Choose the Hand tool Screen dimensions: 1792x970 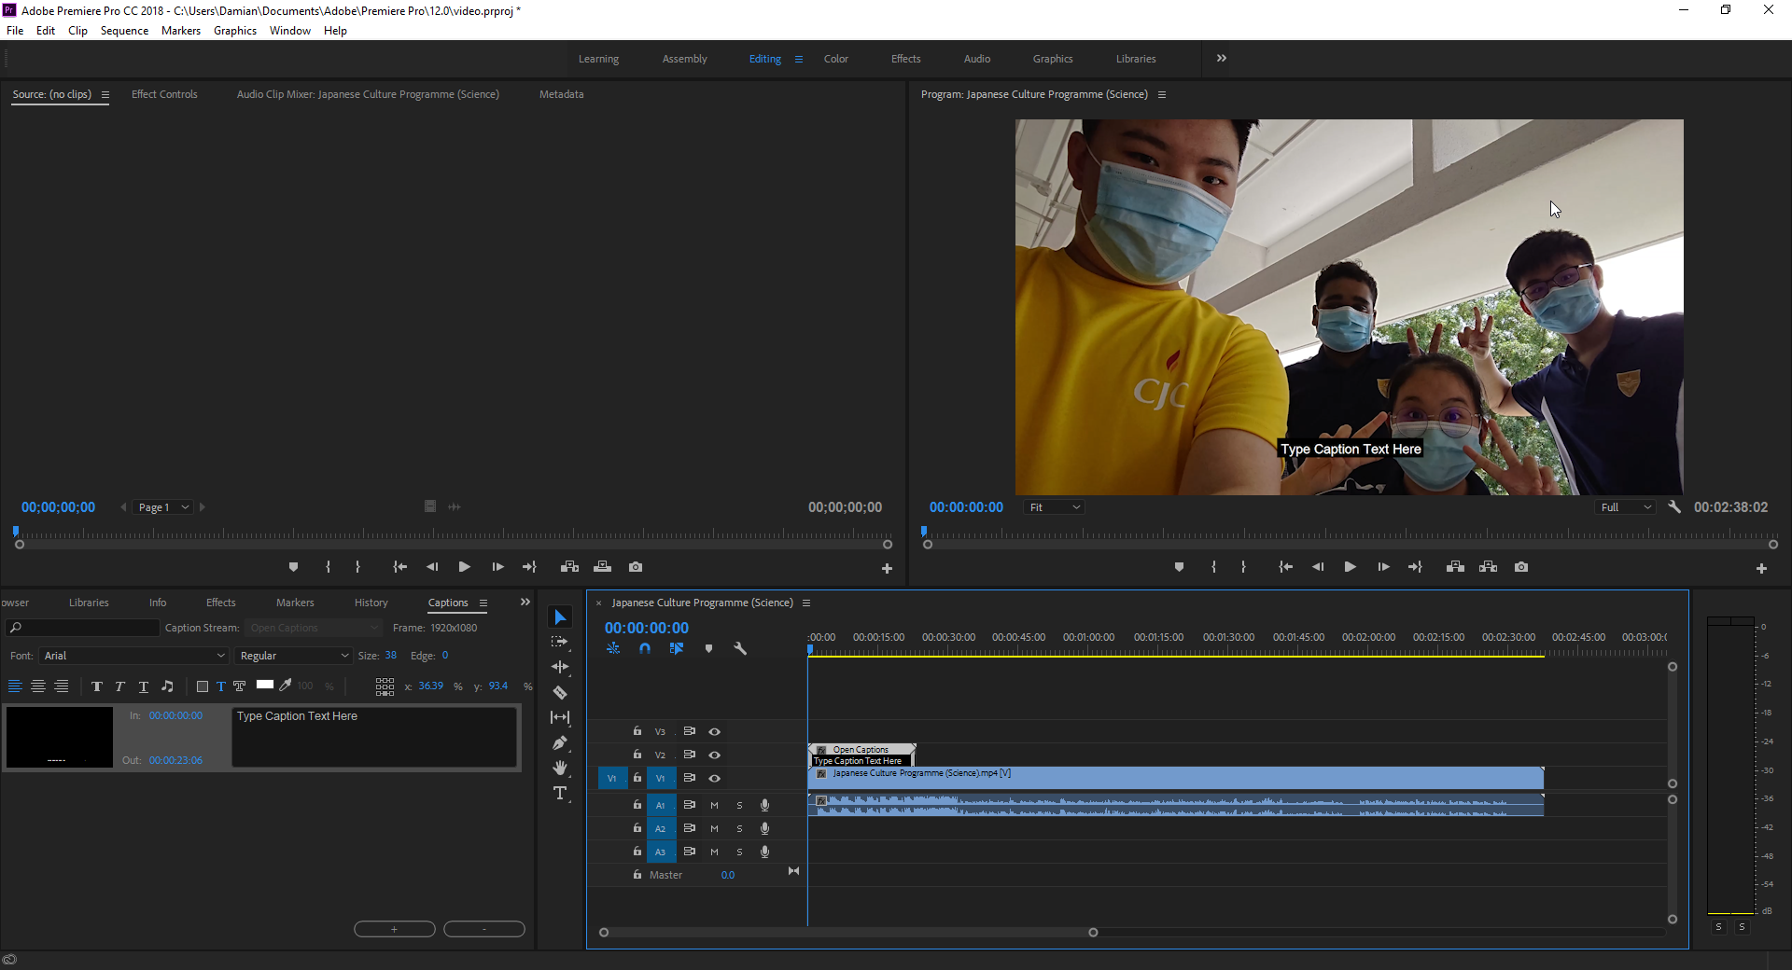tap(560, 768)
